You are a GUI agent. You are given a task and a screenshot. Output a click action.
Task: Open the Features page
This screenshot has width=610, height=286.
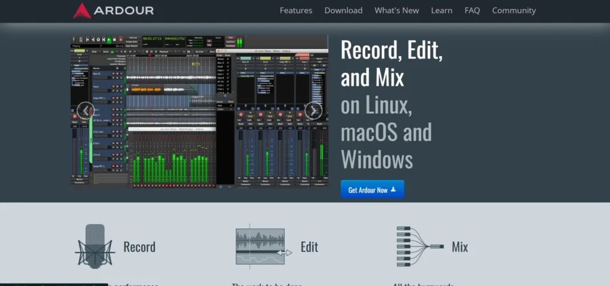coord(295,11)
